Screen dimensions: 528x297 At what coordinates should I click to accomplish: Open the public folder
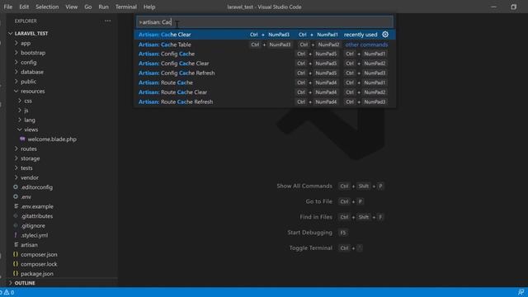point(28,82)
